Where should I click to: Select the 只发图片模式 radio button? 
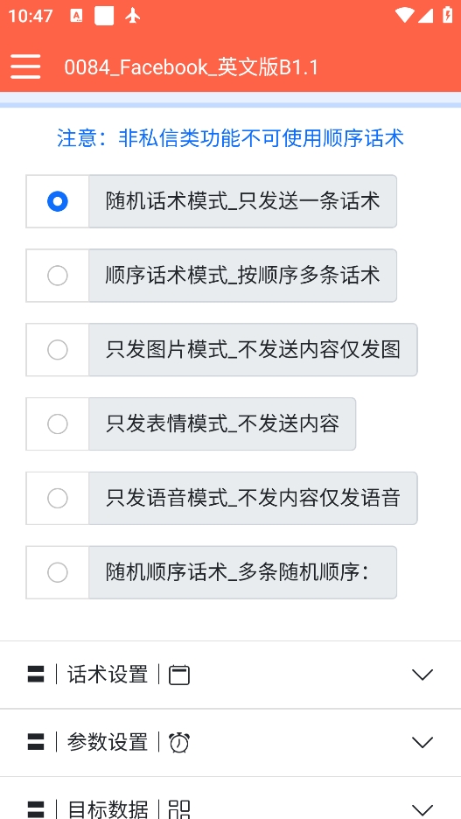[x=58, y=349]
